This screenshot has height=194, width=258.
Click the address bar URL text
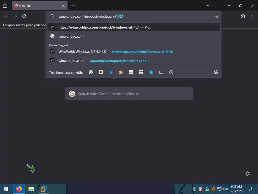coord(91,16)
